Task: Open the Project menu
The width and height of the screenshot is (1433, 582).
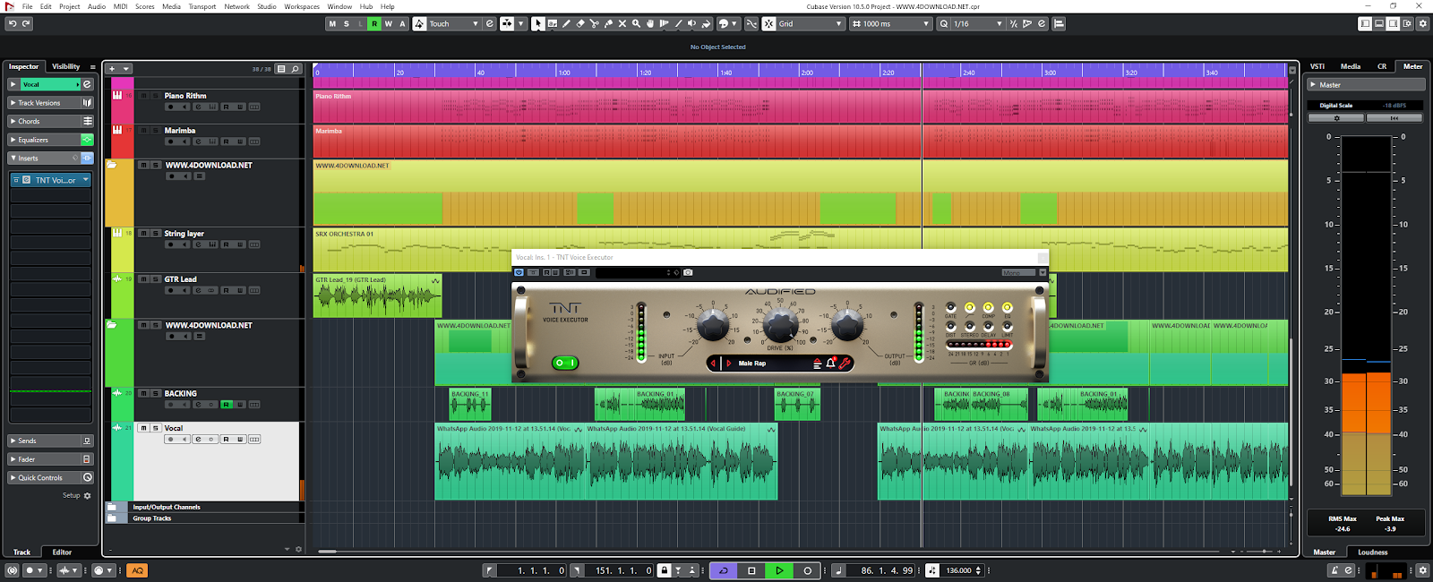Action: [69, 6]
